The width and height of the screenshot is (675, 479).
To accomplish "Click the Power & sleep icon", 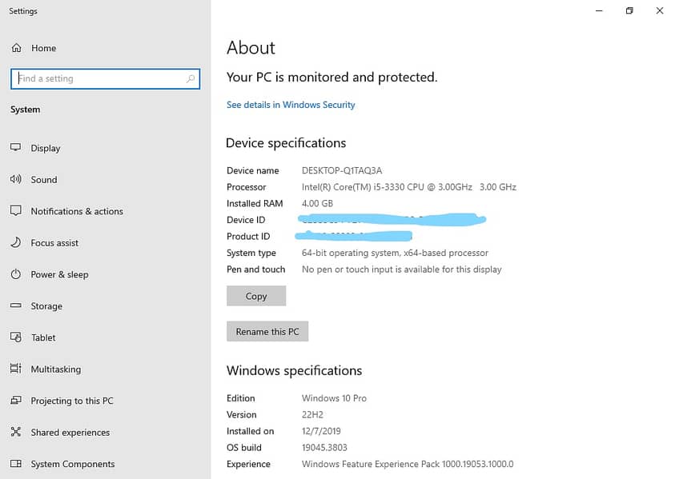I will 15,274.
